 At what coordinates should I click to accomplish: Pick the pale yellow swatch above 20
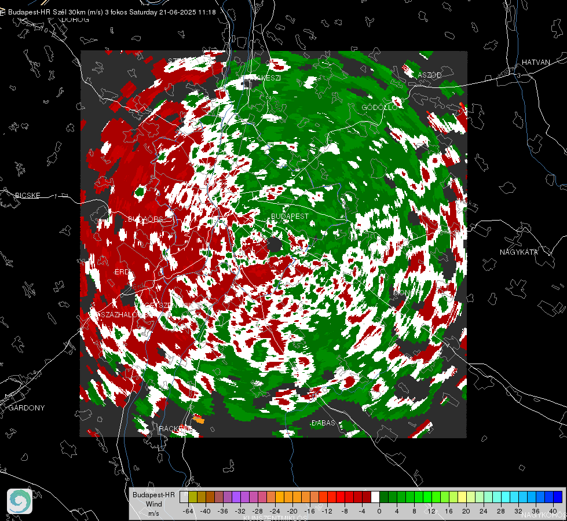coord(462,497)
